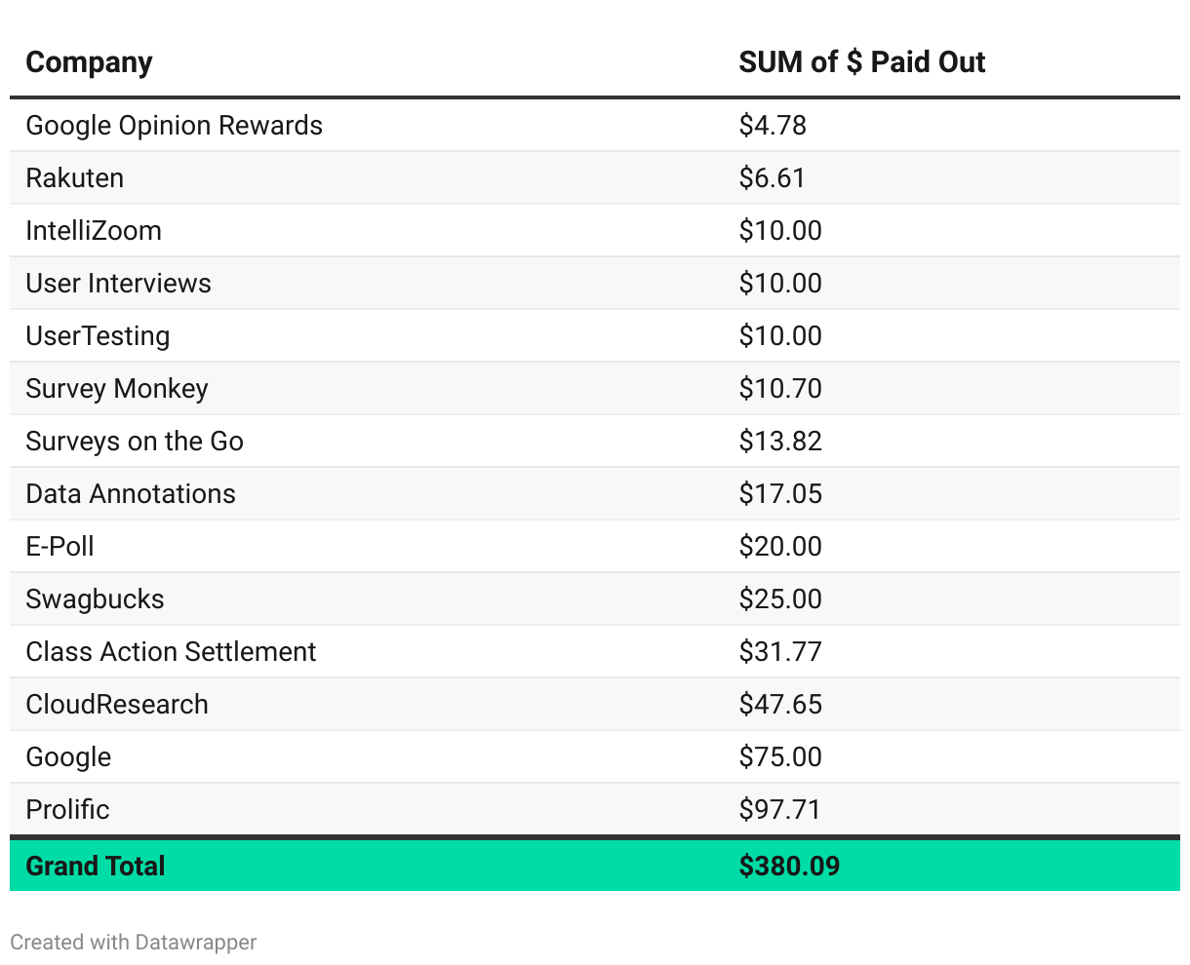Click the Rakuten company cell
The height and width of the screenshot is (965, 1190).
click(74, 178)
